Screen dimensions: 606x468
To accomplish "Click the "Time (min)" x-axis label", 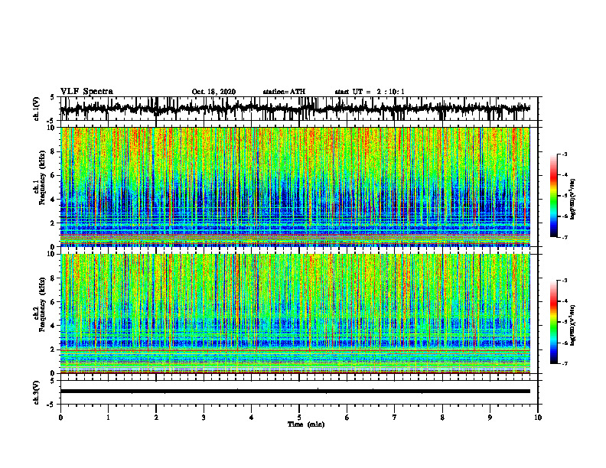I will (x=306, y=424).
